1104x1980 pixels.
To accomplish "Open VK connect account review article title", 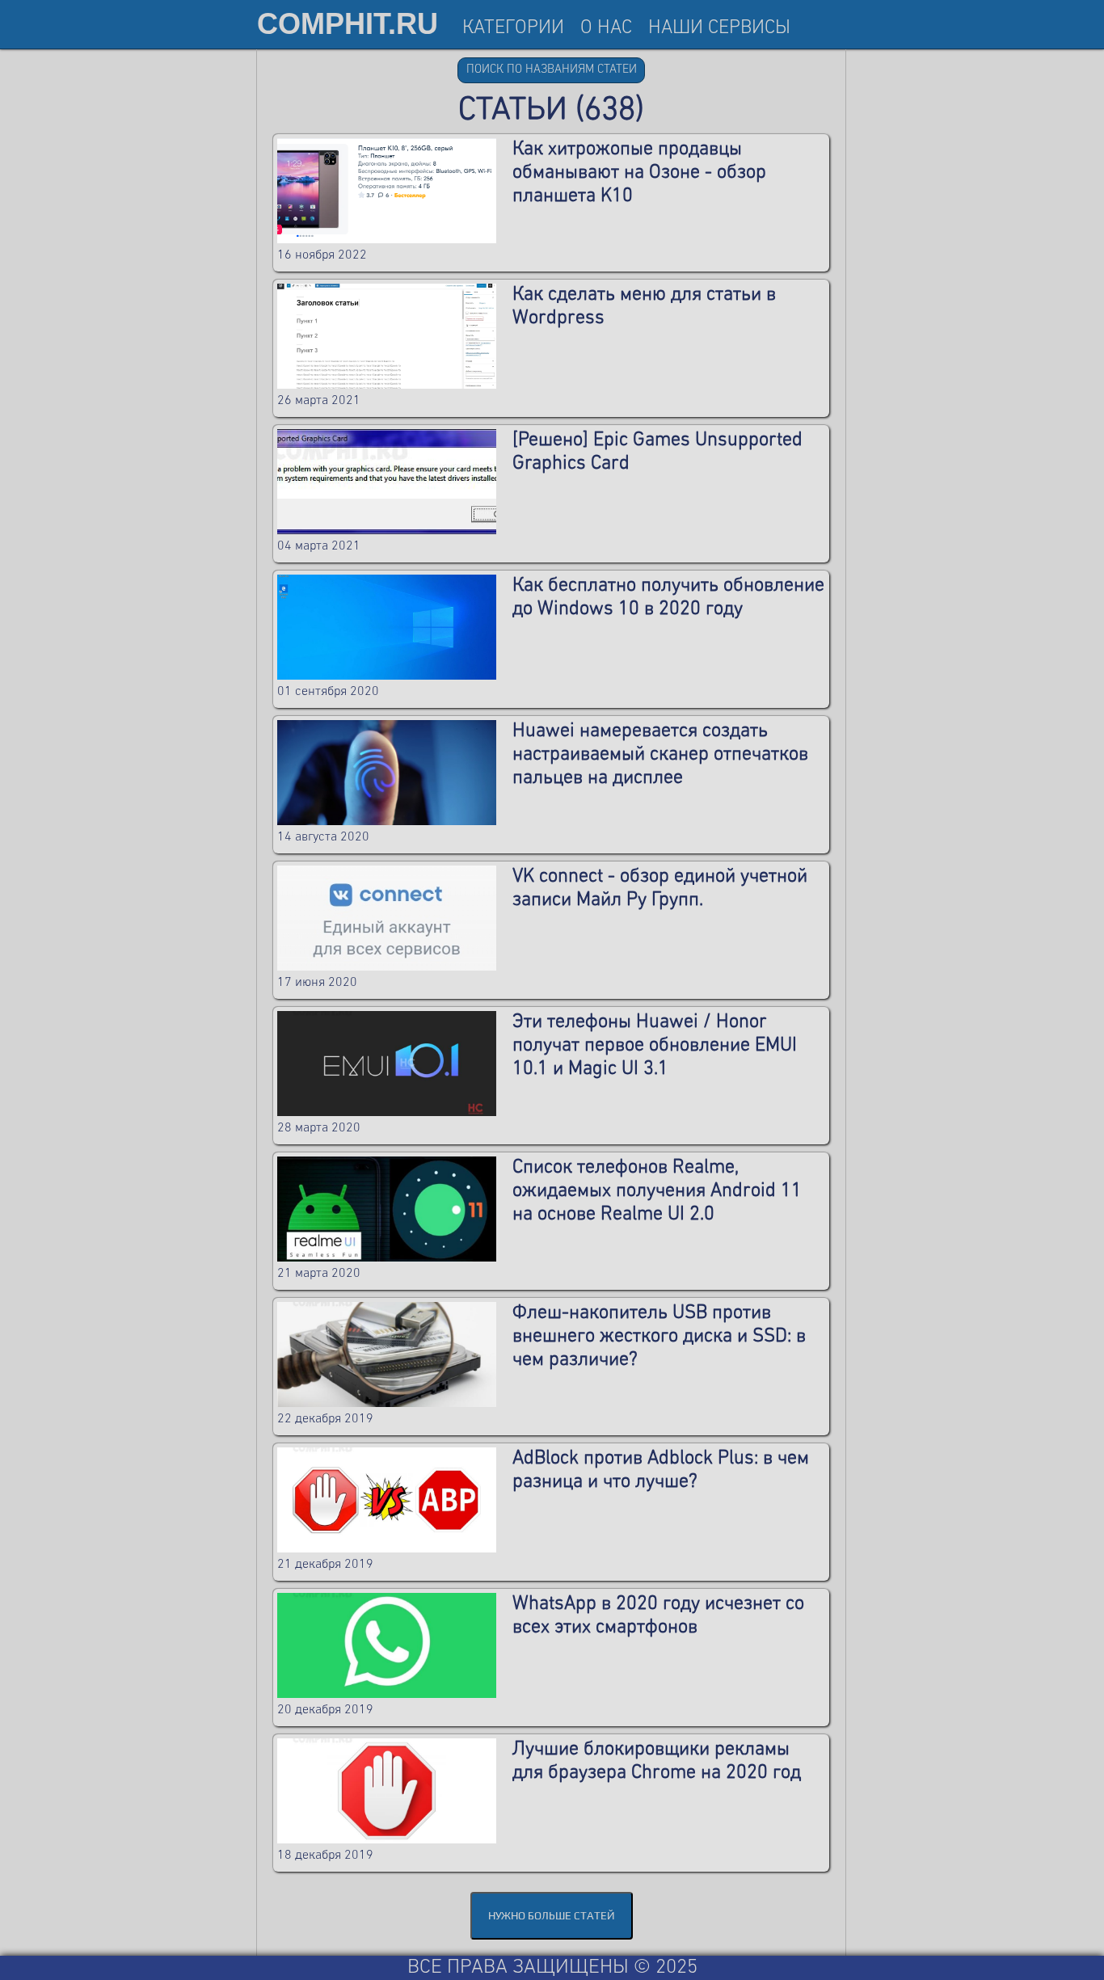I will tap(659, 887).
